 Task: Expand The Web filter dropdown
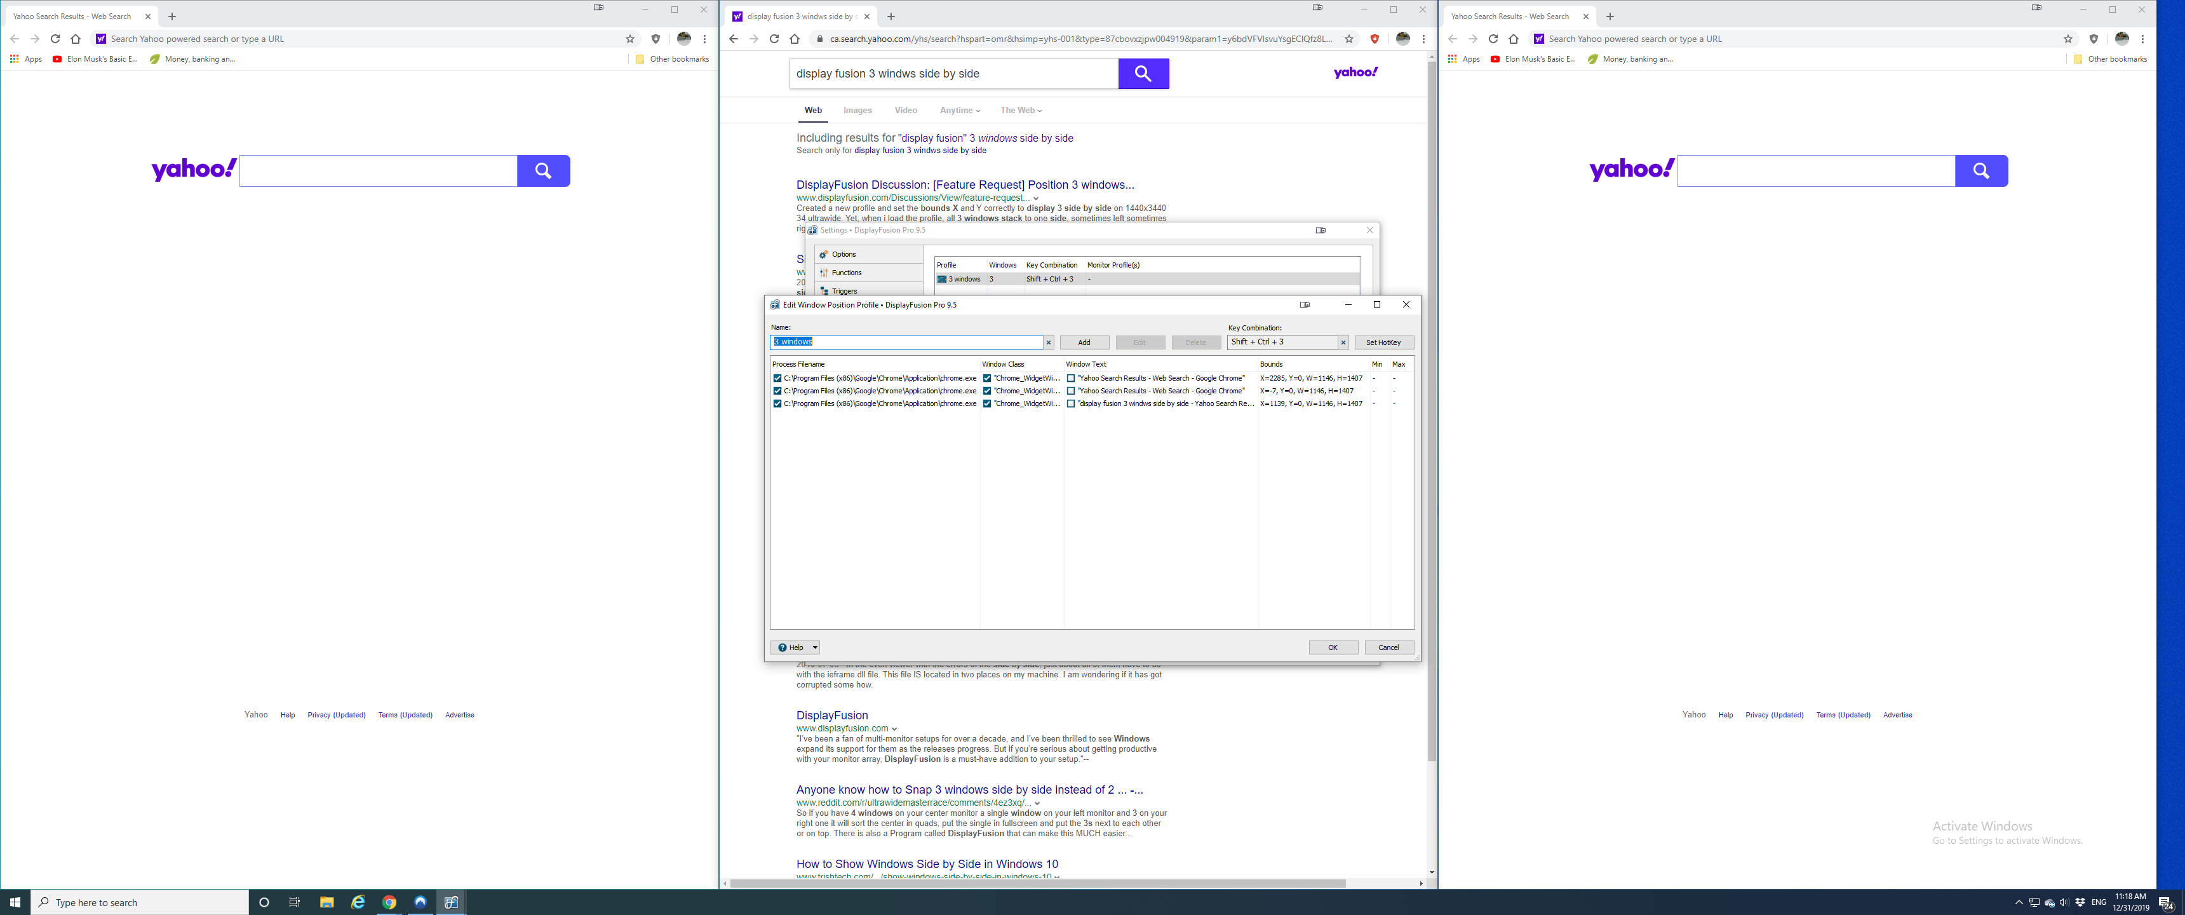[1020, 111]
